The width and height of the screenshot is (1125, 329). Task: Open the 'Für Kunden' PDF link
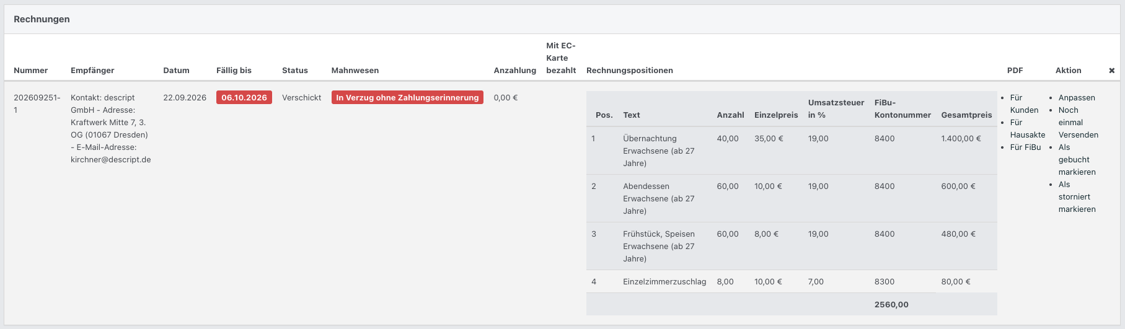point(1024,104)
